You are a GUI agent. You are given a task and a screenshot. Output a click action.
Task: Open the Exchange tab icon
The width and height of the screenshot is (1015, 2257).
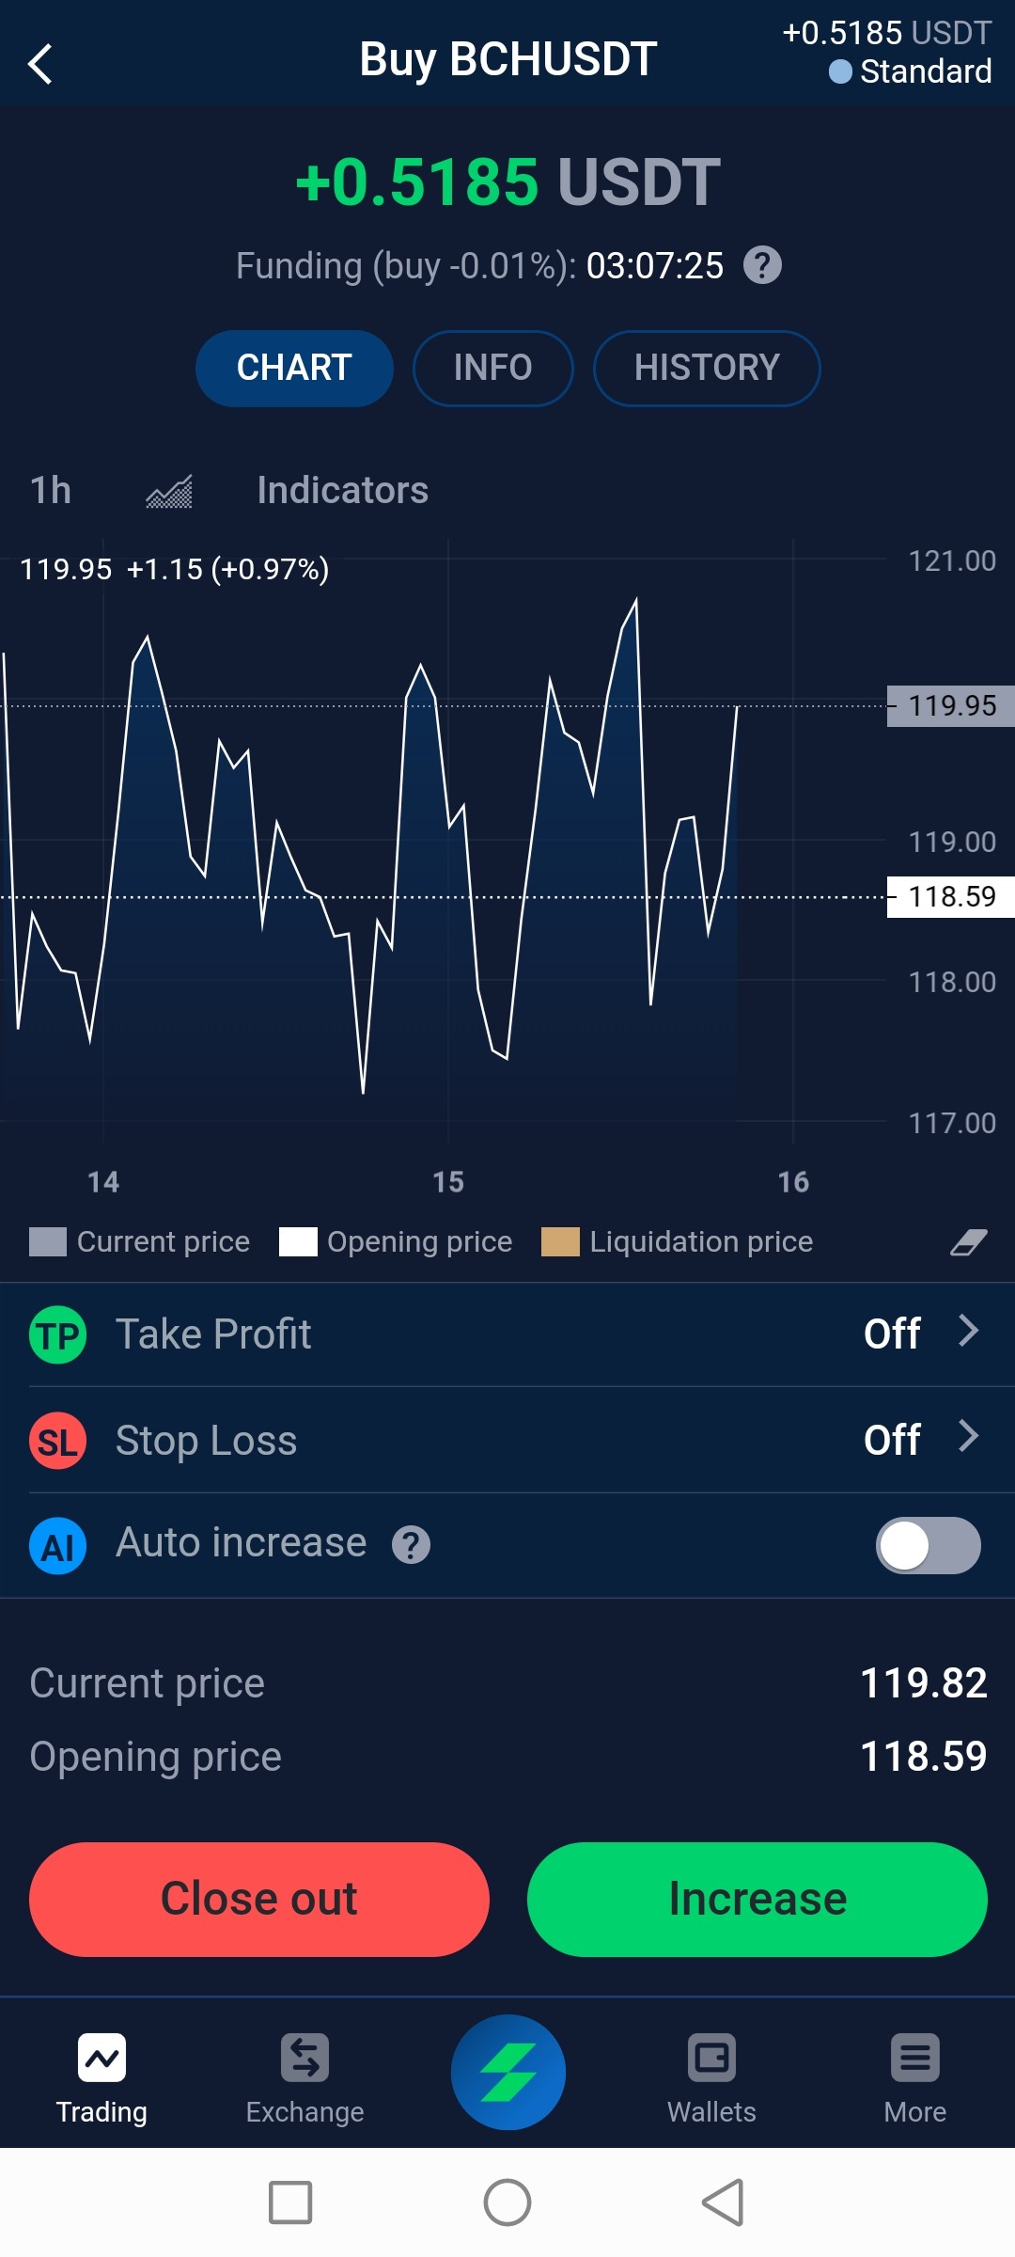[304, 2058]
